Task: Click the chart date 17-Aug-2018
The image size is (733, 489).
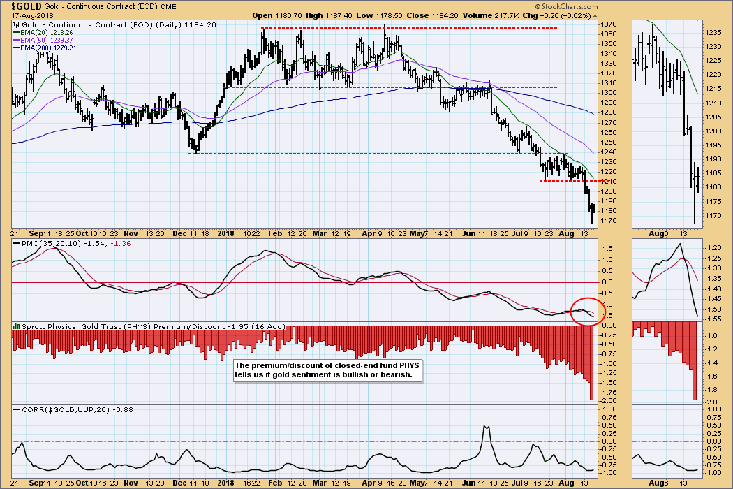Action: (x=32, y=15)
